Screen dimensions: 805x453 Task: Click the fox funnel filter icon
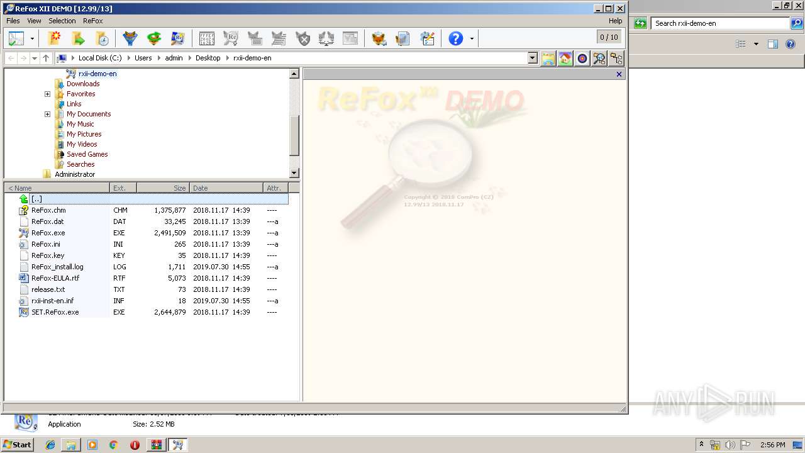click(x=130, y=38)
